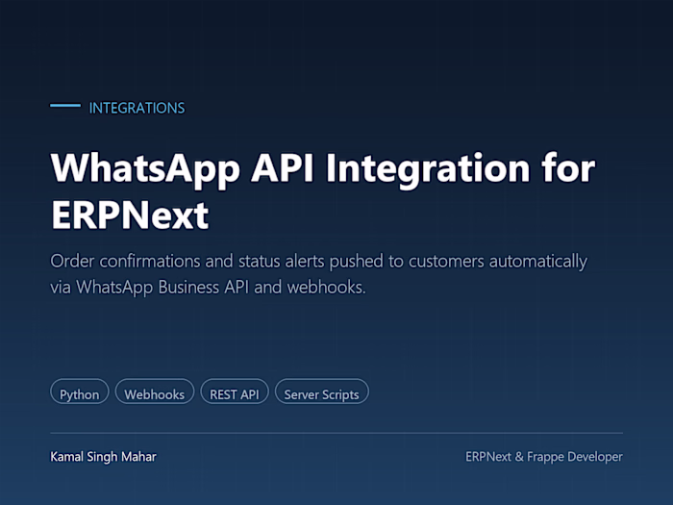Click the Python tag pill
Image resolution: width=673 pixels, height=505 pixels.
pyautogui.click(x=80, y=391)
